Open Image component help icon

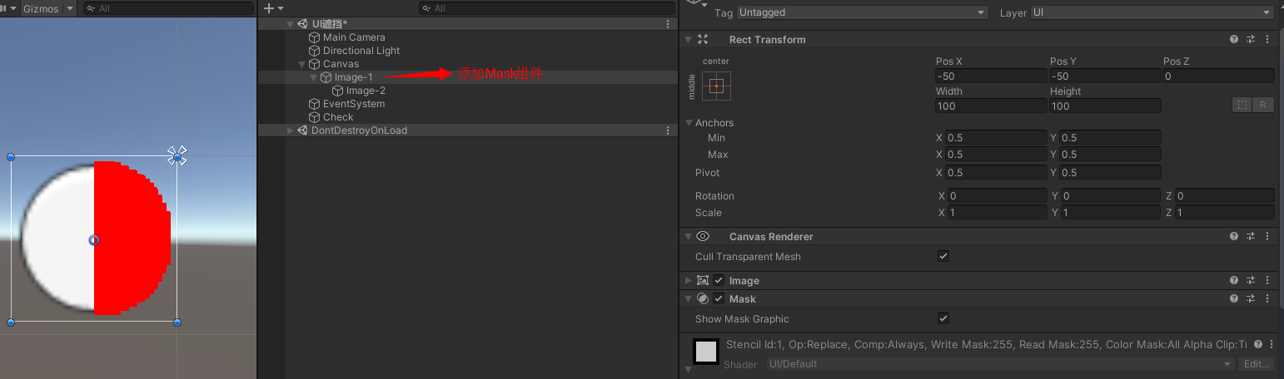1234,280
